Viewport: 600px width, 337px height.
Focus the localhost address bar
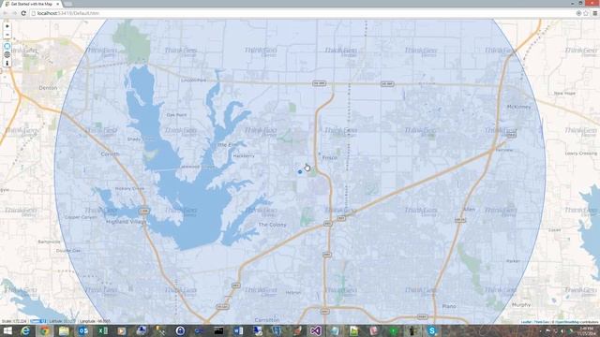302,13
